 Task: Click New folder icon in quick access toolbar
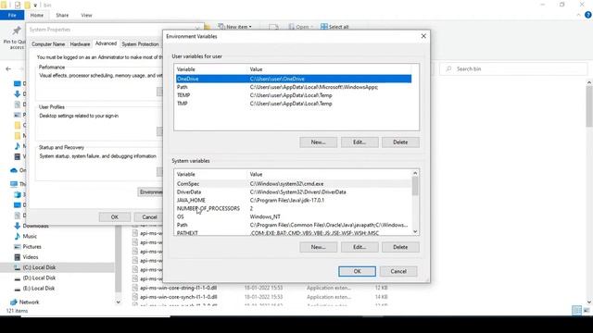(27, 5)
